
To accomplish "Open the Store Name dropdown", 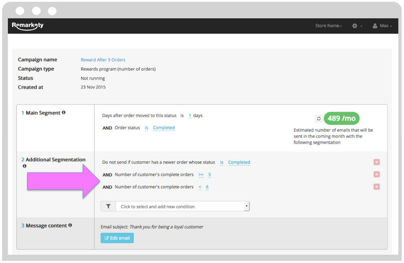I will pyautogui.click(x=328, y=26).
